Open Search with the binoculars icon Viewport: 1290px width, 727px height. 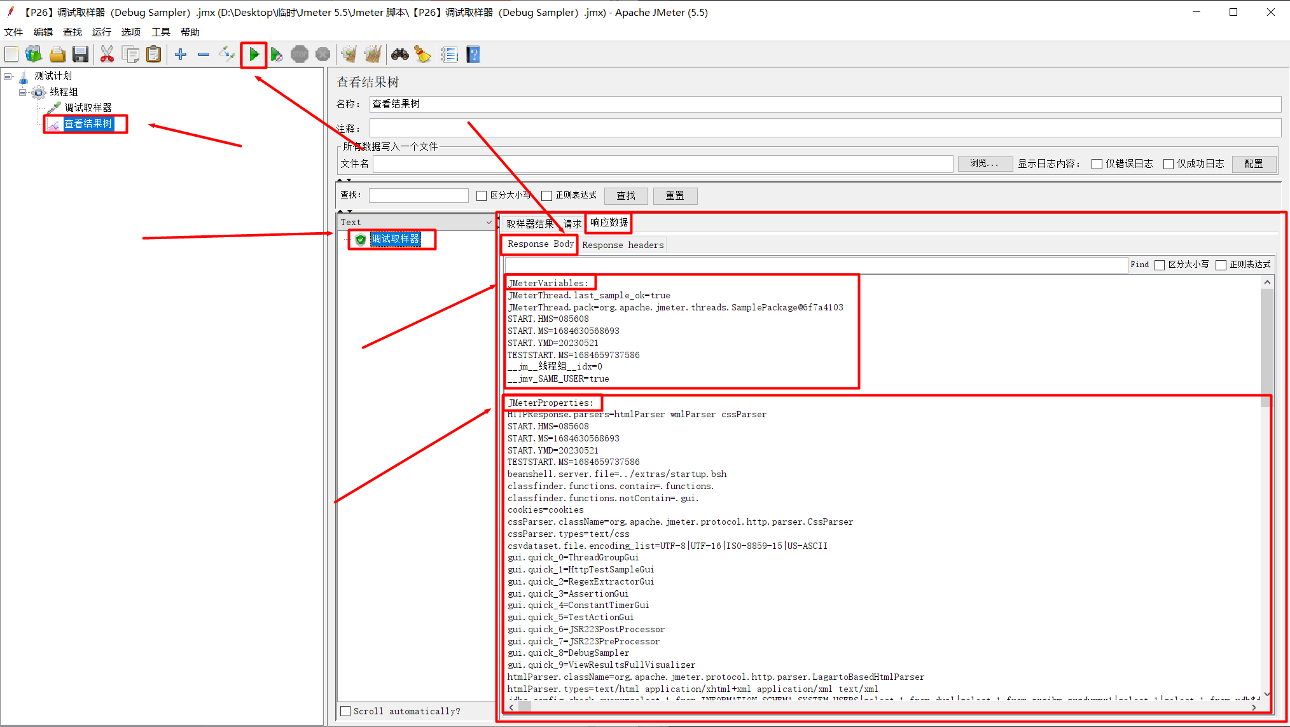tap(399, 55)
